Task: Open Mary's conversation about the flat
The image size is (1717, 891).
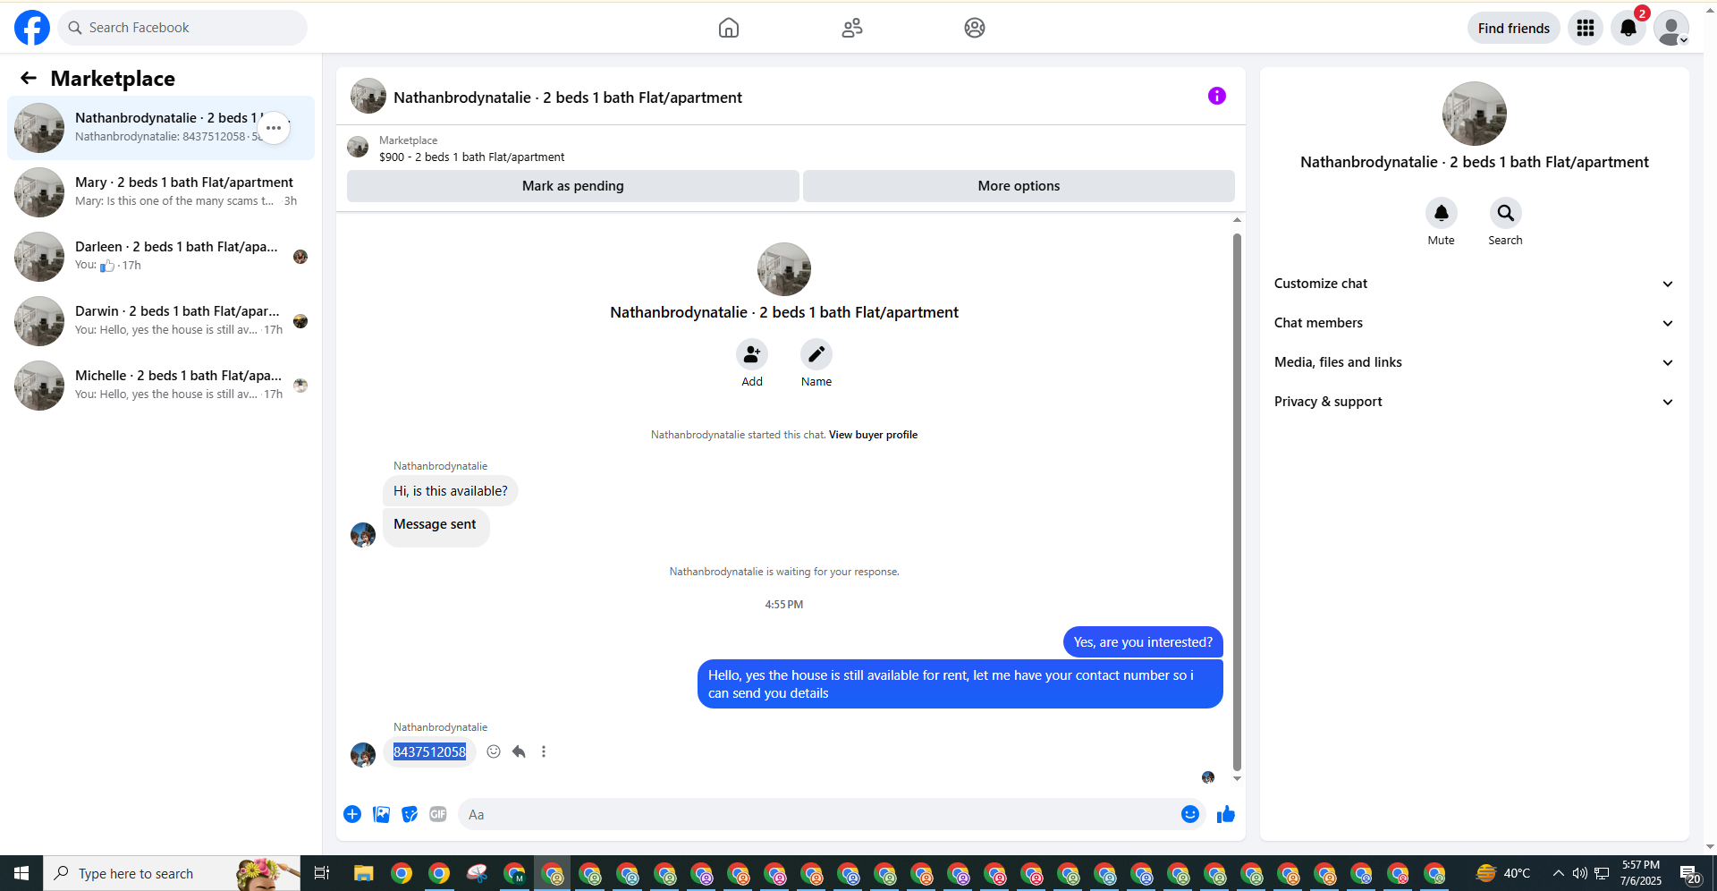Action: click(161, 192)
